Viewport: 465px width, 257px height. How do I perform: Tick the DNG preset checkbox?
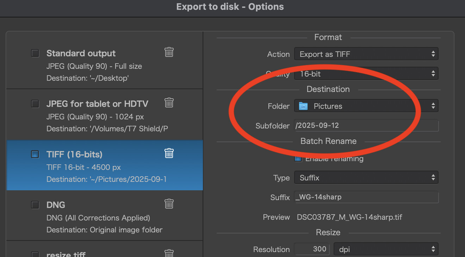pos(35,205)
